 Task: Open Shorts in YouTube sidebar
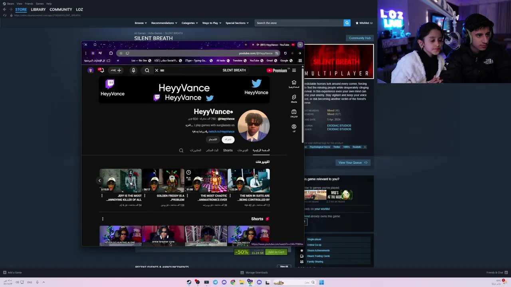pyautogui.click(x=294, y=99)
